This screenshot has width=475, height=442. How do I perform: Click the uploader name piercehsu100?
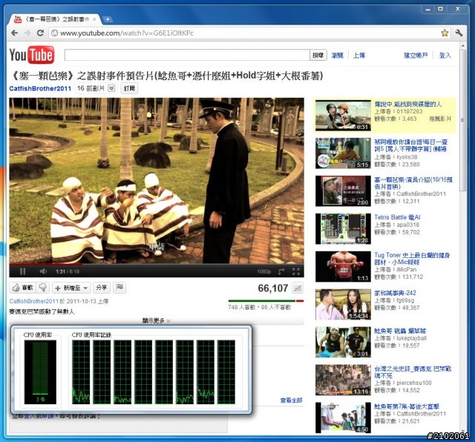coord(414,383)
